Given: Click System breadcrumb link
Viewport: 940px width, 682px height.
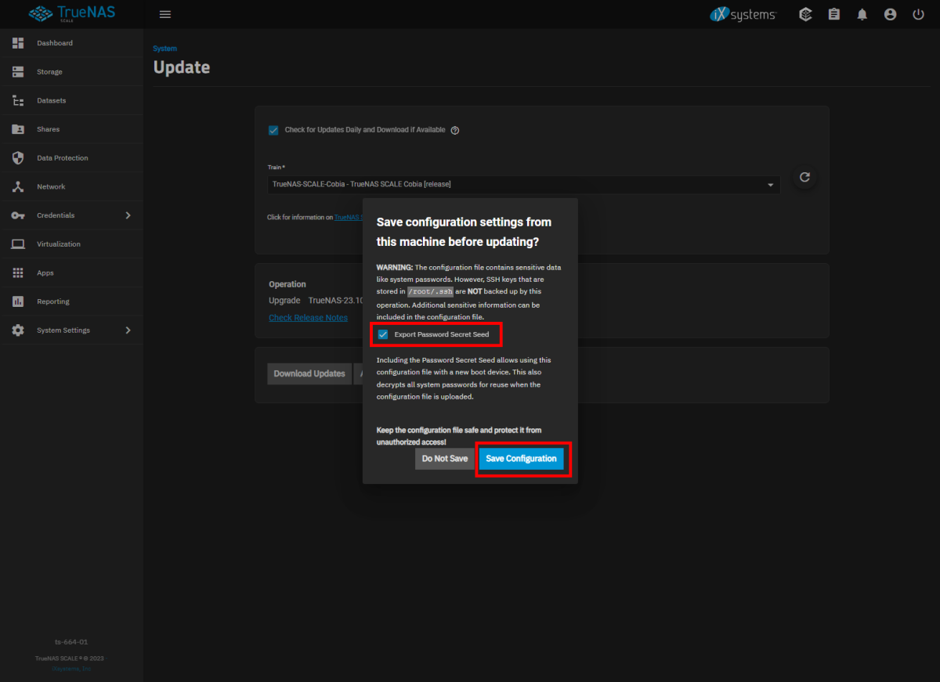Looking at the screenshot, I should click(x=164, y=49).
